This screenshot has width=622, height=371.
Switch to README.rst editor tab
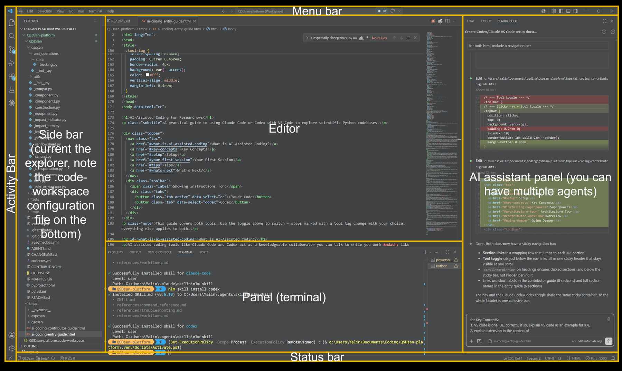coord(121,21)
